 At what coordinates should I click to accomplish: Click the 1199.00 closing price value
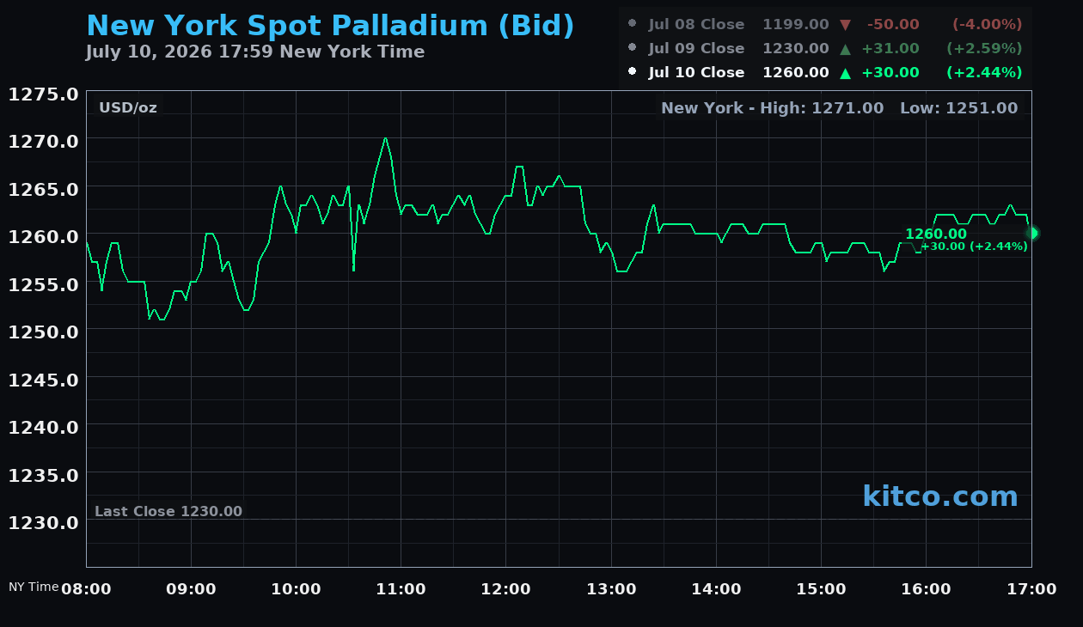796,24
